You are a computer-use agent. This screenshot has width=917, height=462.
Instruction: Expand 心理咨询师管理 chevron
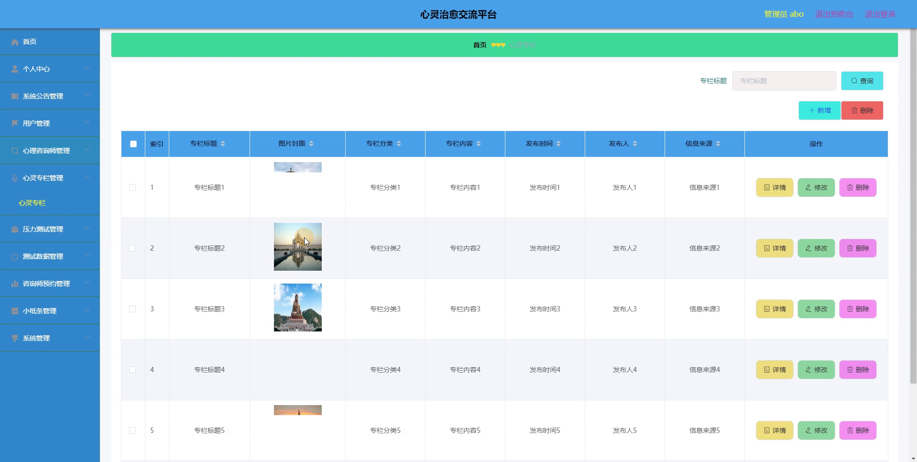click(87, 150)
